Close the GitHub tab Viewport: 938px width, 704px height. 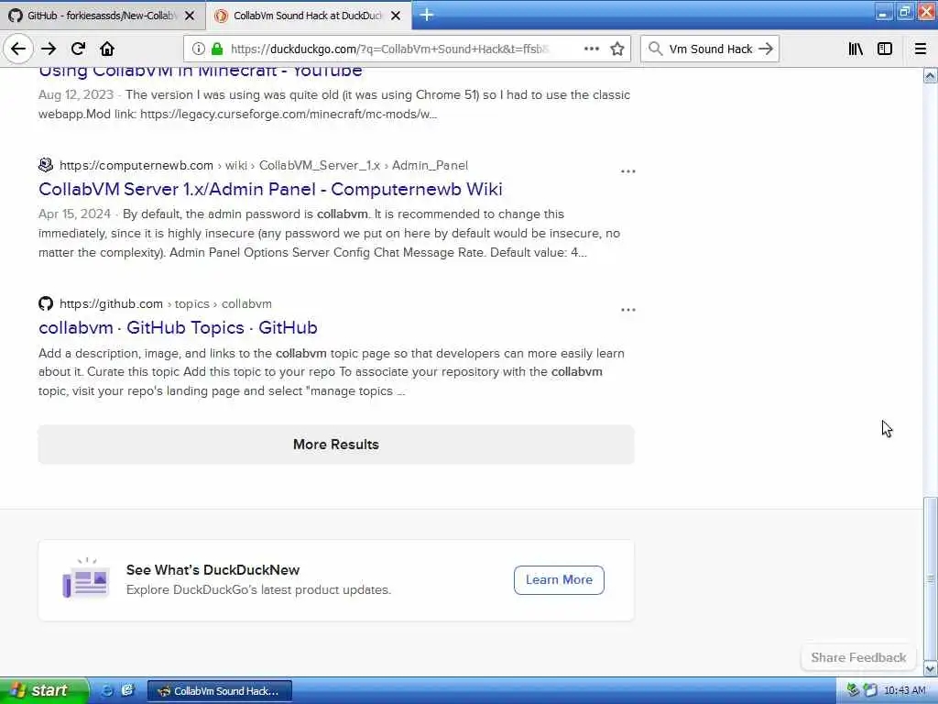[x=190, y=16]
